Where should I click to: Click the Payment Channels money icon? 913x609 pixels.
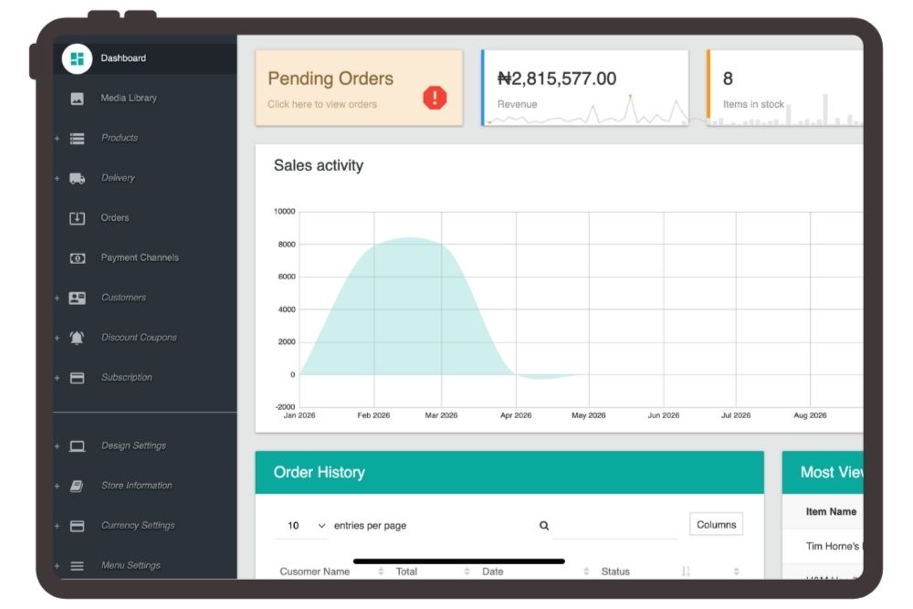pos(78,258)
